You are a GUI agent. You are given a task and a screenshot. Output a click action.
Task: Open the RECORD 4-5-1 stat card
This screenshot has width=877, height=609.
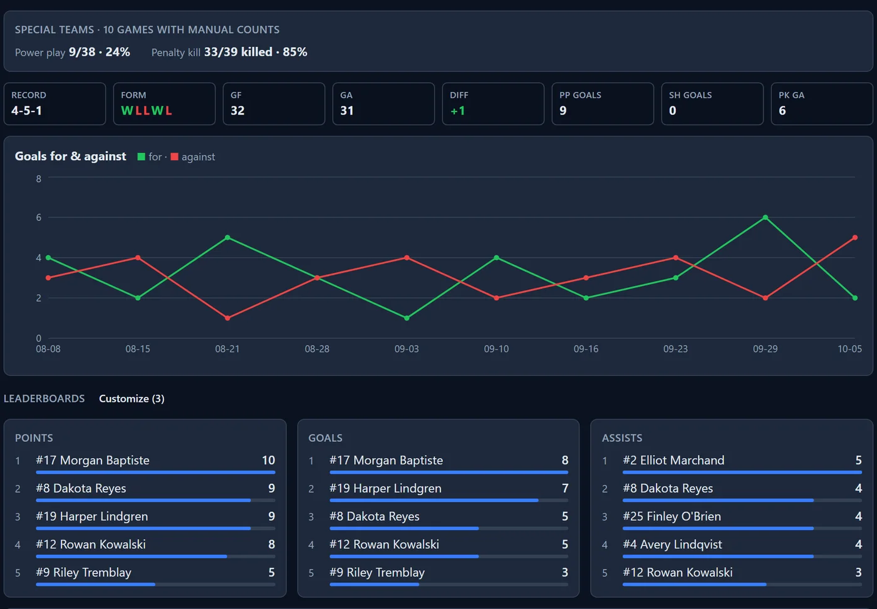coord(55,104)
